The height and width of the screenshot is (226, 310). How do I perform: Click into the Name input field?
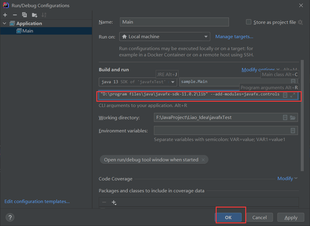[x=174, y=22]
